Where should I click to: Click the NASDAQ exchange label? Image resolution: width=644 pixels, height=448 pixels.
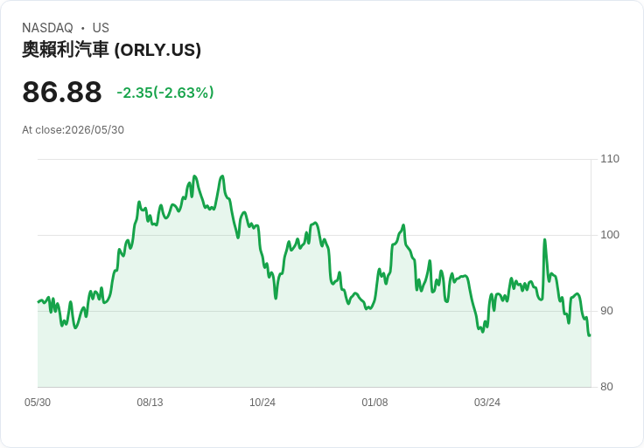tap(47, 28)
